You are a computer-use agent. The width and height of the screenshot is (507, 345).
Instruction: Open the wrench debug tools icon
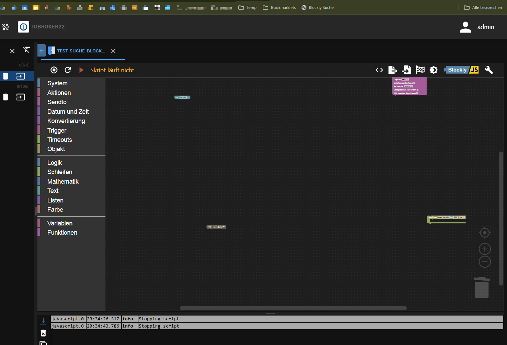[488, 70]
